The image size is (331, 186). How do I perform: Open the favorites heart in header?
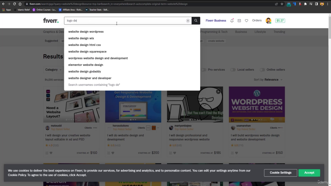coord(246,21)
